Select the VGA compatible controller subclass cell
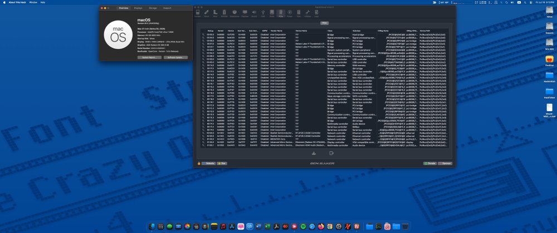Screen dimensions: 557x233 pos(364,142)
